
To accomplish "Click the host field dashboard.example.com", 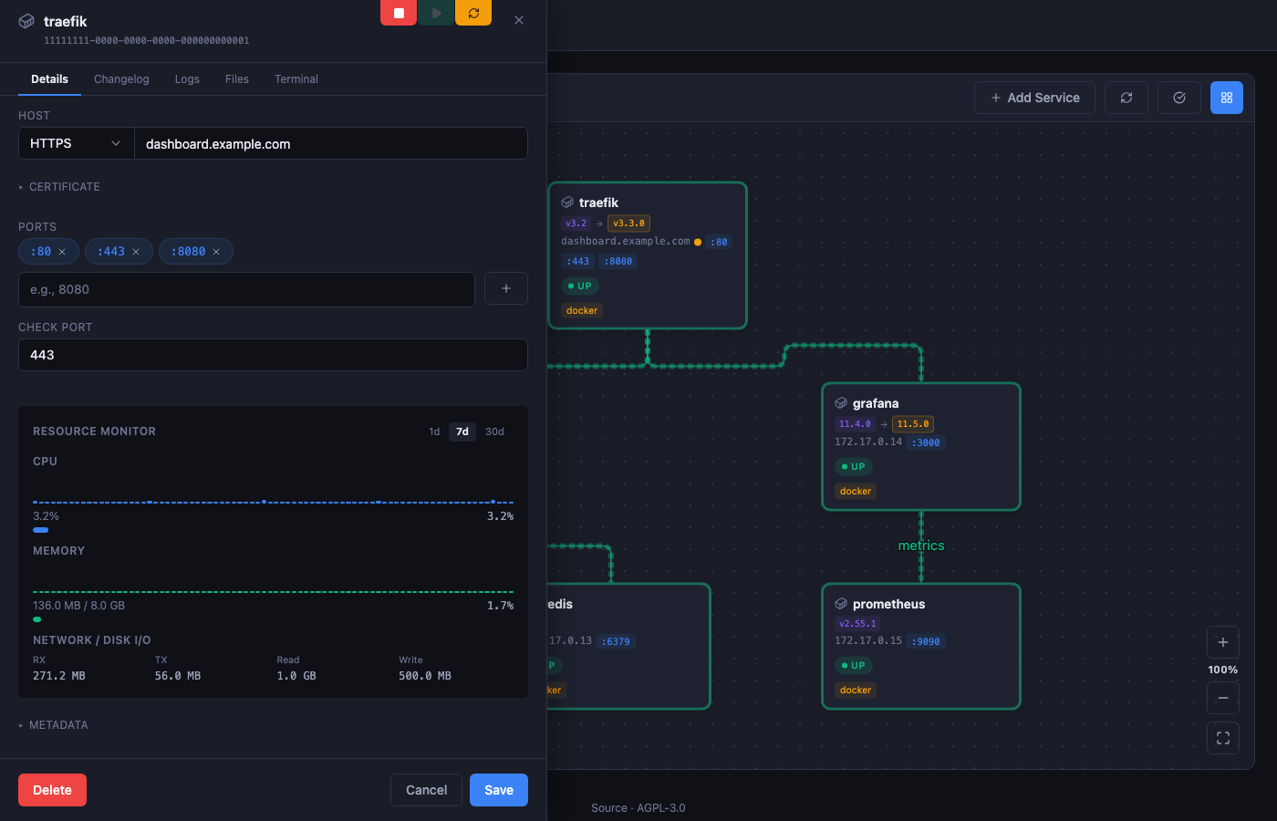I will tap(331, 143).
